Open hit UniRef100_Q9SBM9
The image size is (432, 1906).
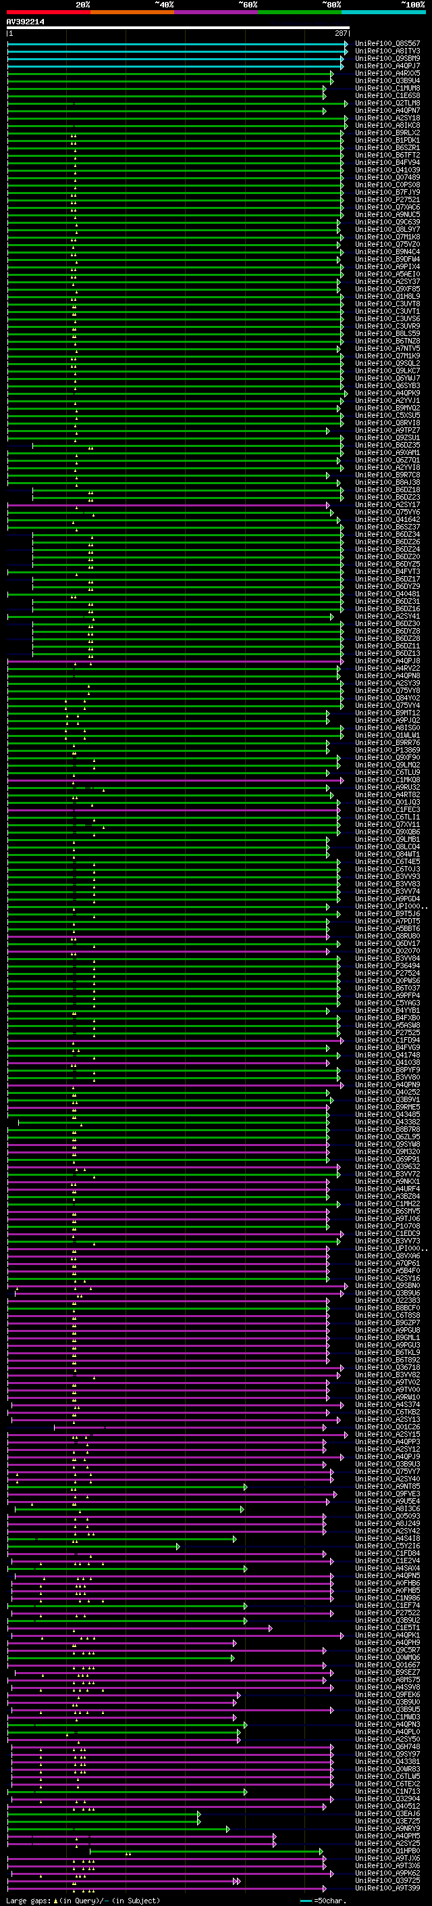[x=387, y=58]
